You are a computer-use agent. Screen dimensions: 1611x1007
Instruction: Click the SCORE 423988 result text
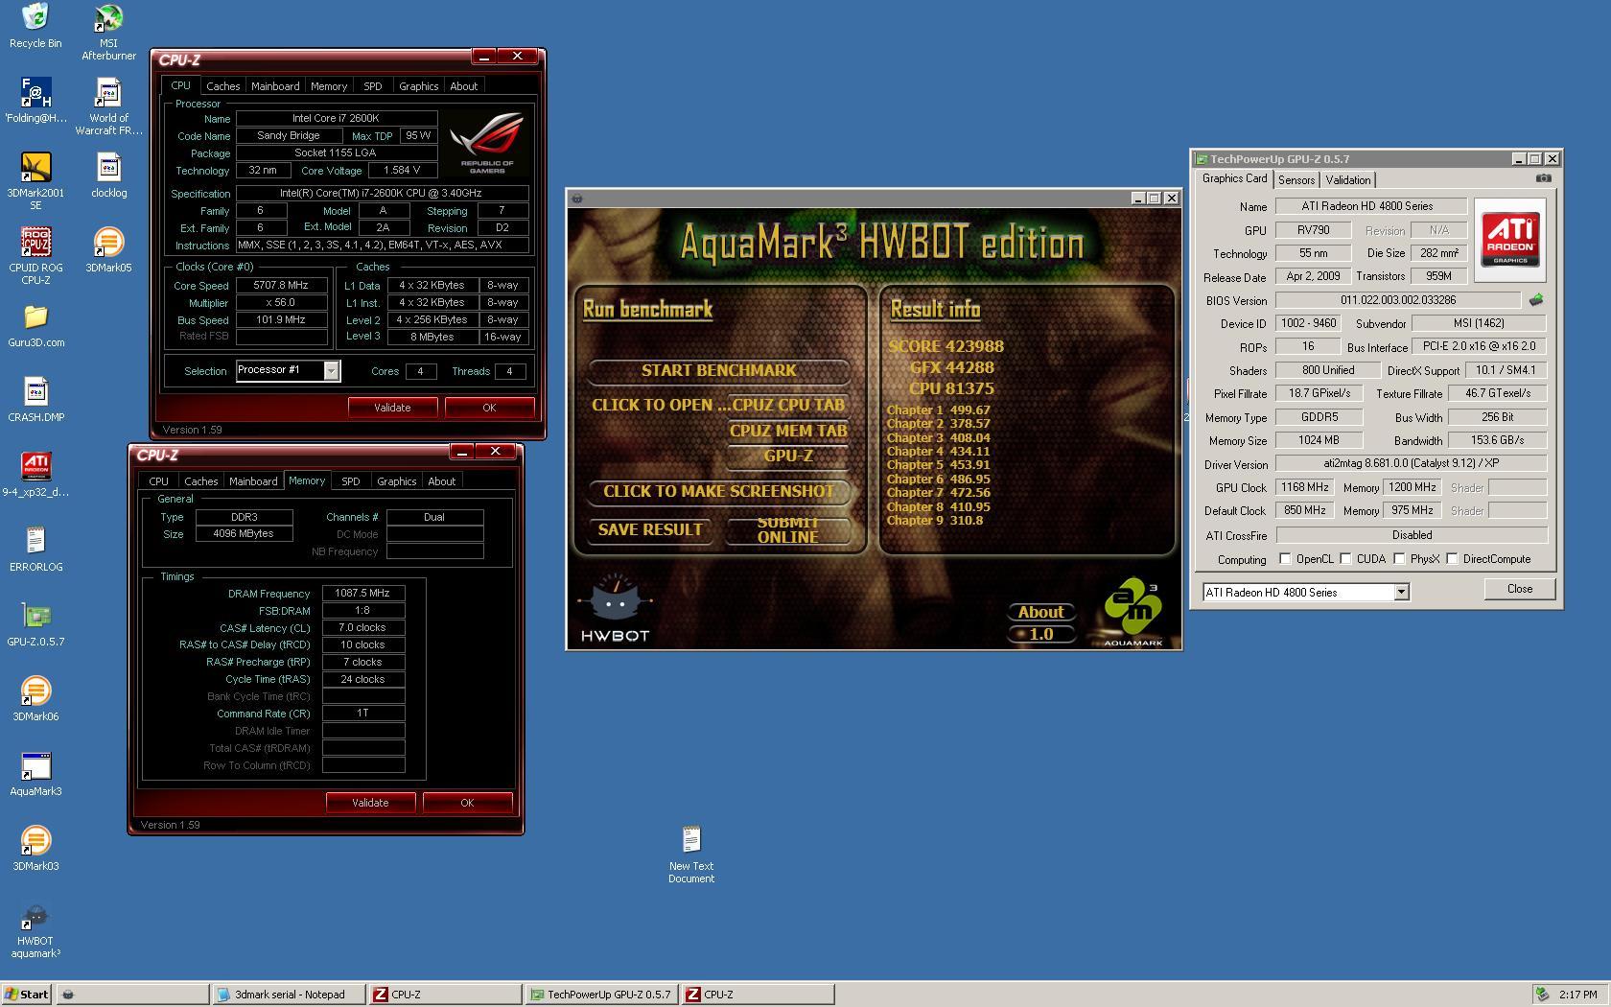point(946,346)
